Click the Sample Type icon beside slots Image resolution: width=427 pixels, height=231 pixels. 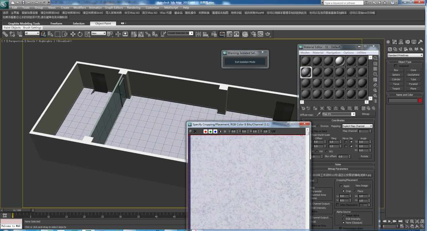point(375,58)
